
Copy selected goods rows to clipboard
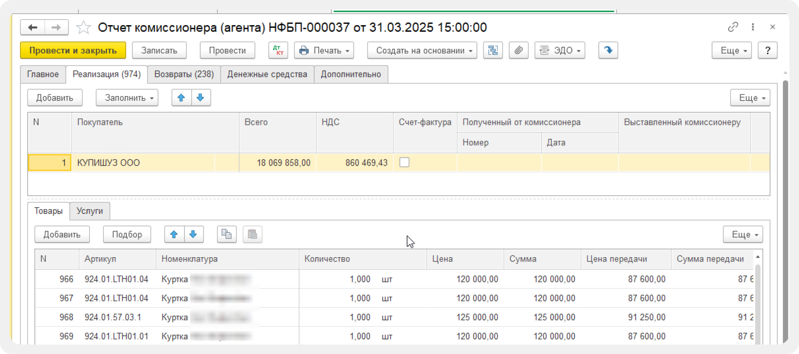coord(227,234)
